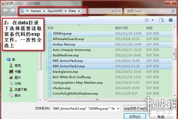The height and width of the screenshot is (119, 178).
Task: Click the vertical scrollbar thumb of file list
Action: (174, 54)
